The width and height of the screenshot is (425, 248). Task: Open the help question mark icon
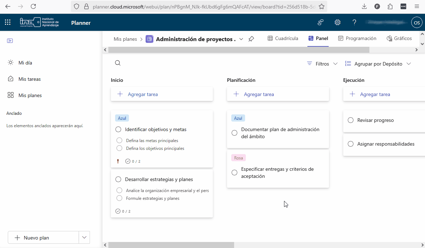(354, 23)
